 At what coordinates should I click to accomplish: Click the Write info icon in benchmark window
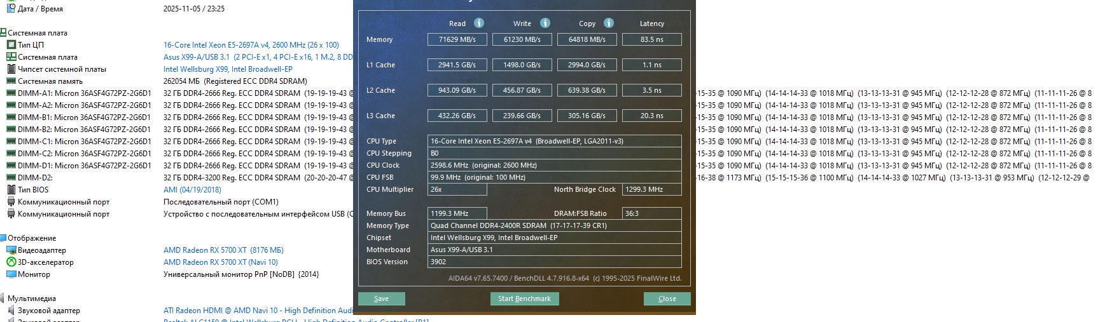point(545,23)
